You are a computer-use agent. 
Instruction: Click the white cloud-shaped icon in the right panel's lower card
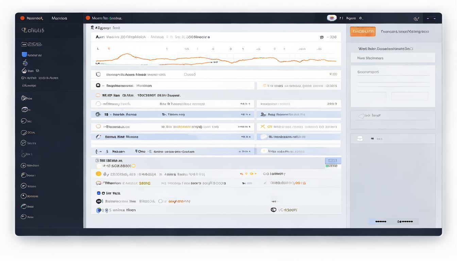(360, 138)
